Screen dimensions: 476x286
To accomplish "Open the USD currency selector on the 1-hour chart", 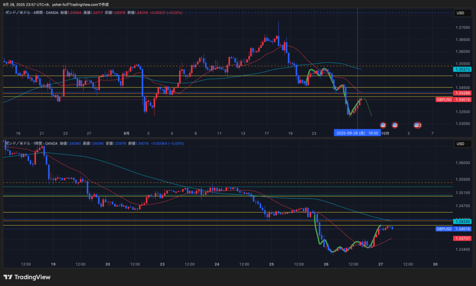I will coord(460,144).
